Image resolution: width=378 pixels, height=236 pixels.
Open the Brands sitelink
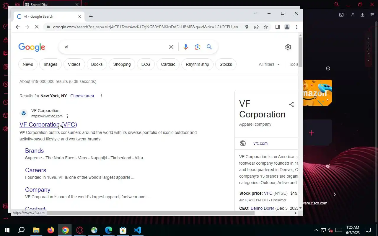pos(34,151)
